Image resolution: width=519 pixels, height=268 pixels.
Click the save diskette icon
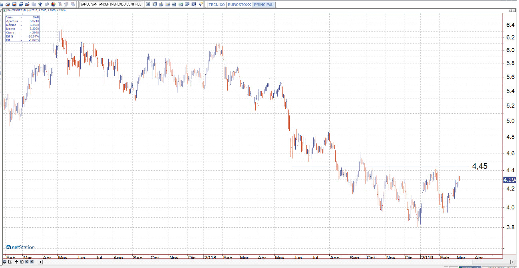click(x=14, y=4)
